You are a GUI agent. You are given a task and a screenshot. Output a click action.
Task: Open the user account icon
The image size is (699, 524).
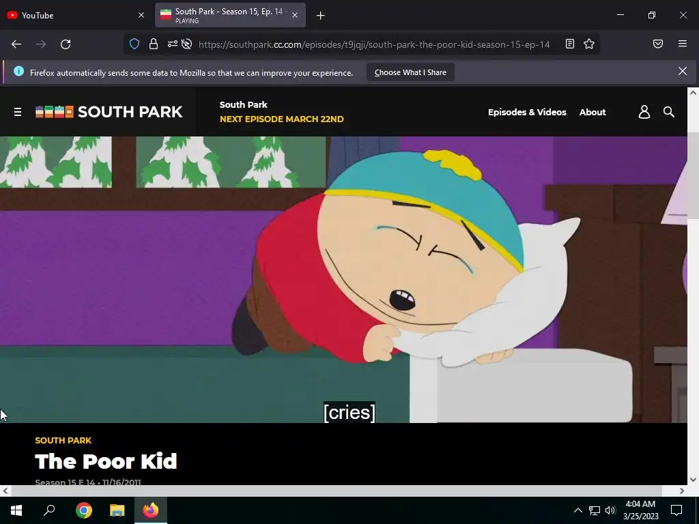point(644,112)
